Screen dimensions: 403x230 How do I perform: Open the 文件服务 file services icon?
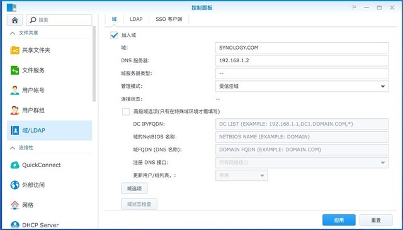14,70
